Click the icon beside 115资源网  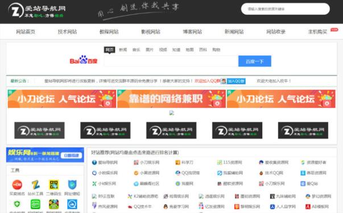pos(220,162)
